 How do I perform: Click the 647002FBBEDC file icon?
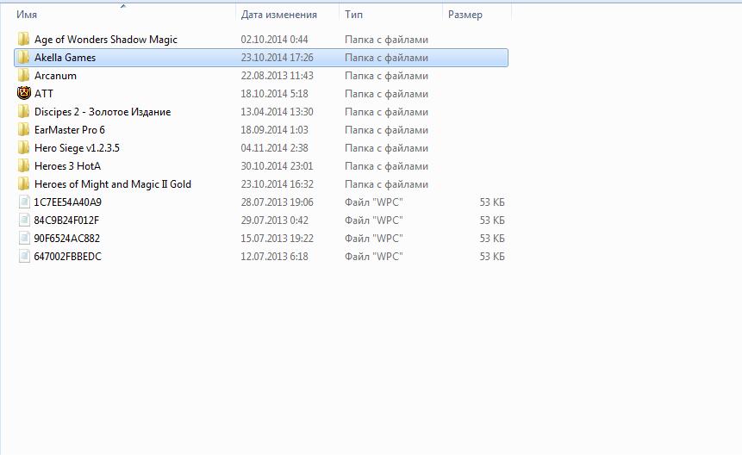pyautogui.click(x=24, y=257)
